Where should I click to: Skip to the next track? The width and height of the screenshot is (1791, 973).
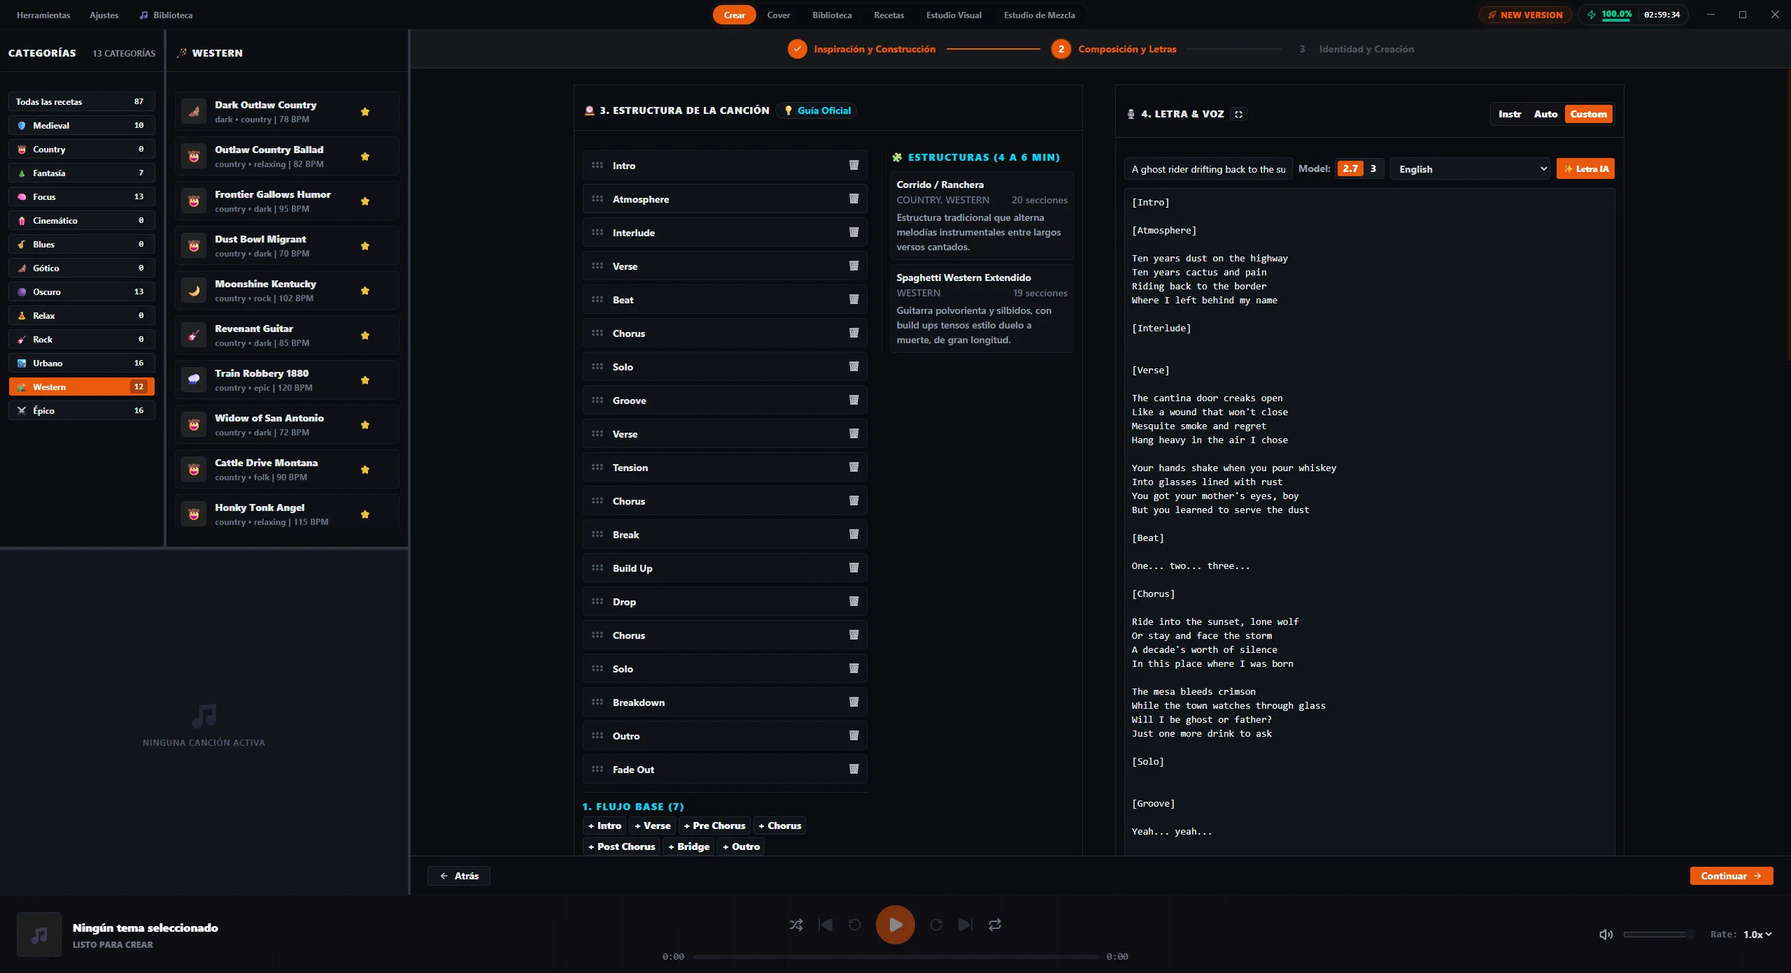tap(965, 925)
